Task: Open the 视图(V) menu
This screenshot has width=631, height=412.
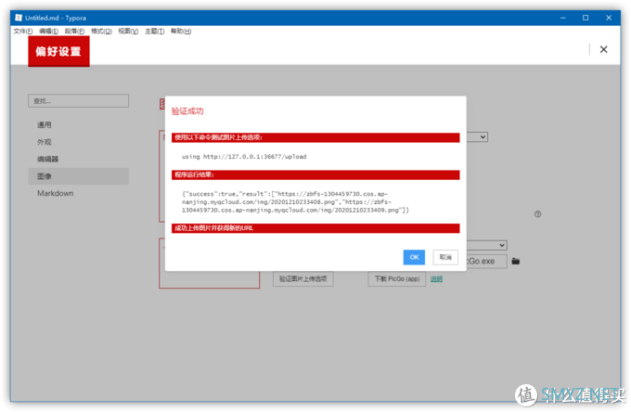Action: point(128,31)
